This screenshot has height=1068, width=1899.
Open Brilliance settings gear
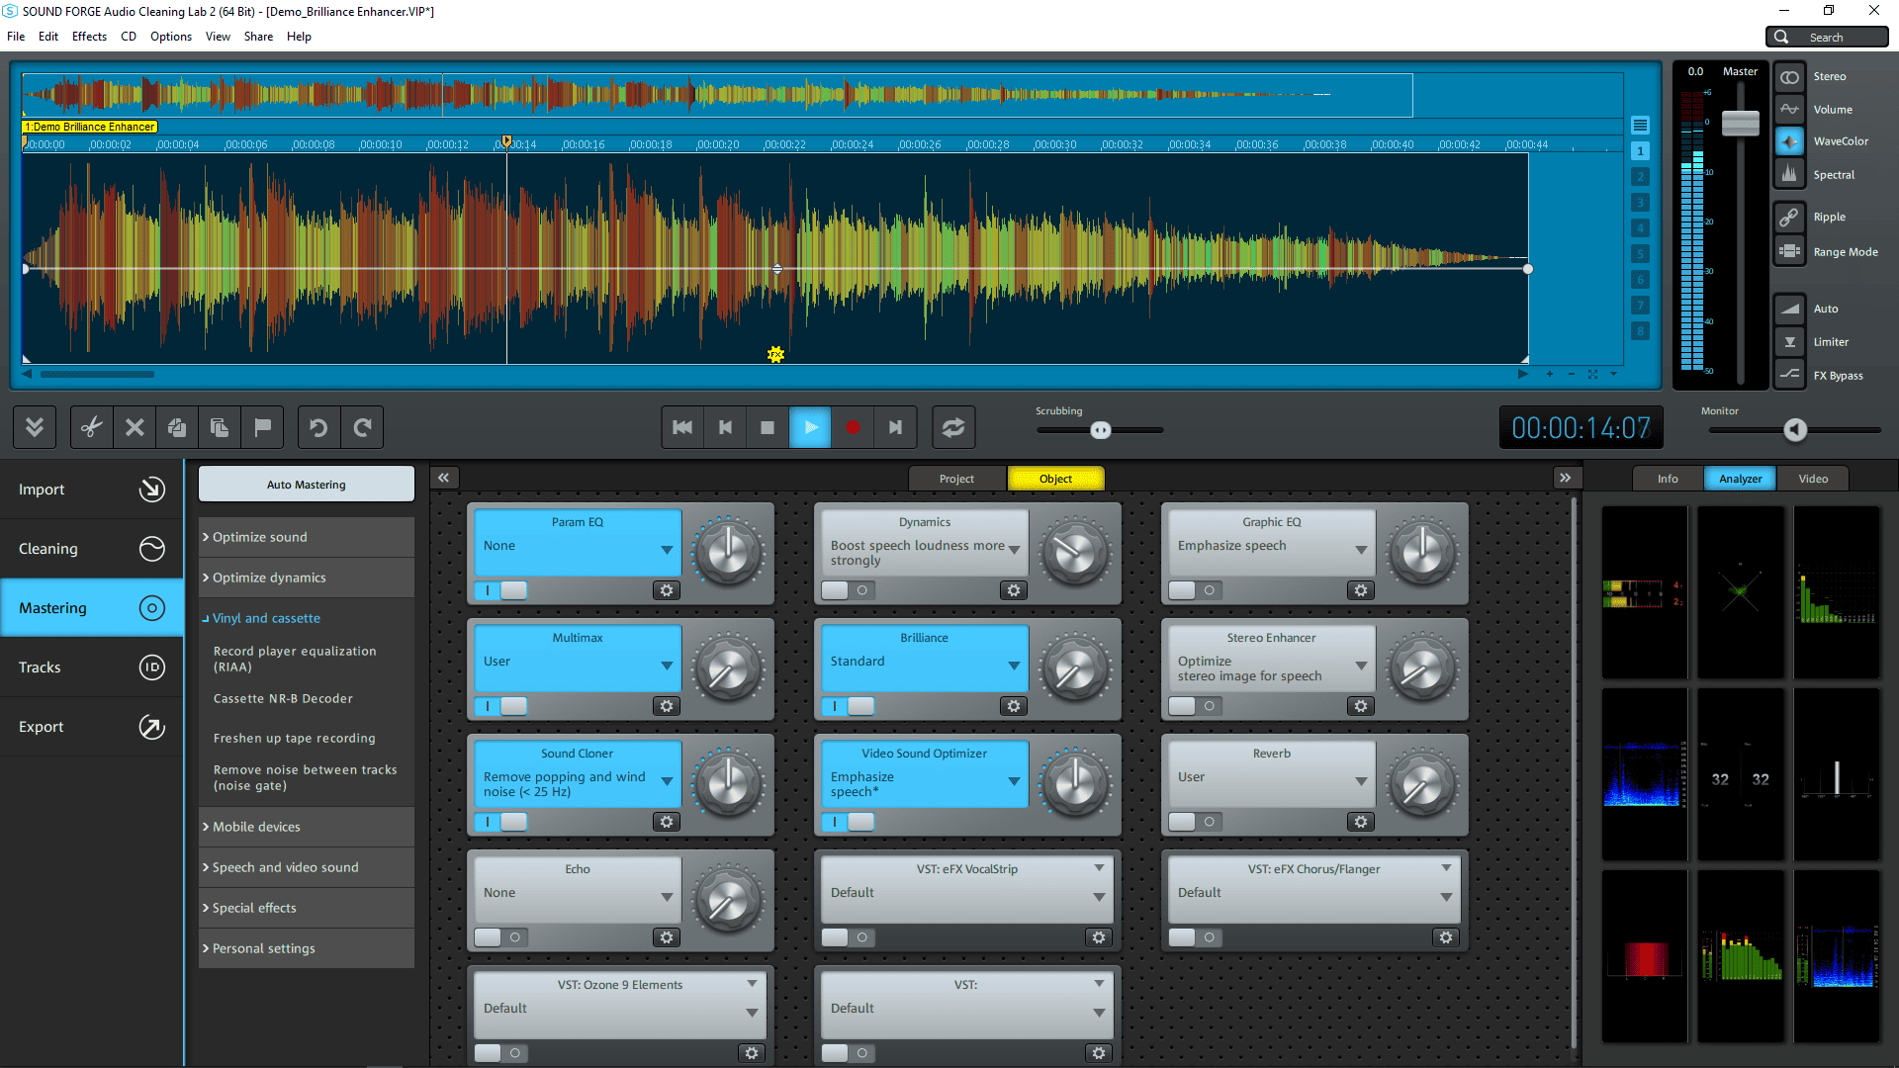tap(1014, 706)
